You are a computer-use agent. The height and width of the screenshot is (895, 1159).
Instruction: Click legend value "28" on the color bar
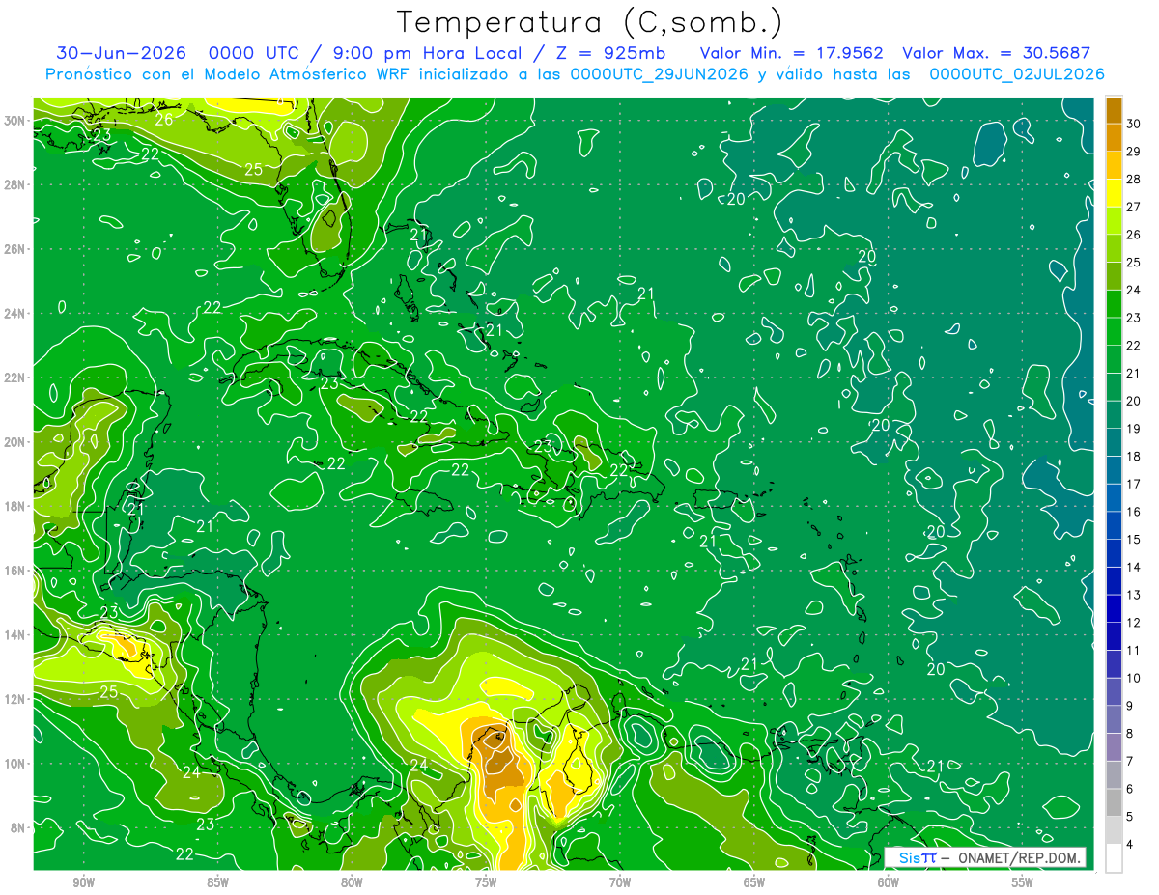click(x=1134, y=180)
